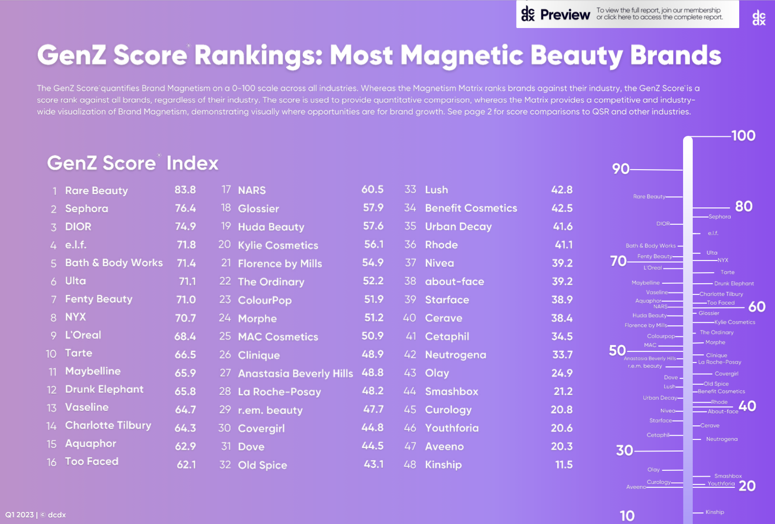This screenshot has width=775, height=524.
Task: Select the 62.1 score for Too Faced
Action: pyautogui.click(x=186, y=465)
